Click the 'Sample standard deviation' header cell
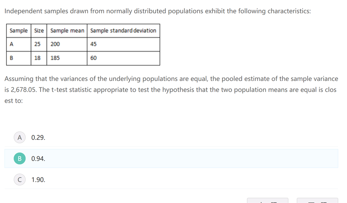 tap(123, 31)
